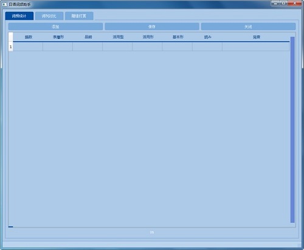Image resolution: width=304 pixels, height=250 pixels.
Task: Click the 保存 button
Action: click(x=152, y=27)
